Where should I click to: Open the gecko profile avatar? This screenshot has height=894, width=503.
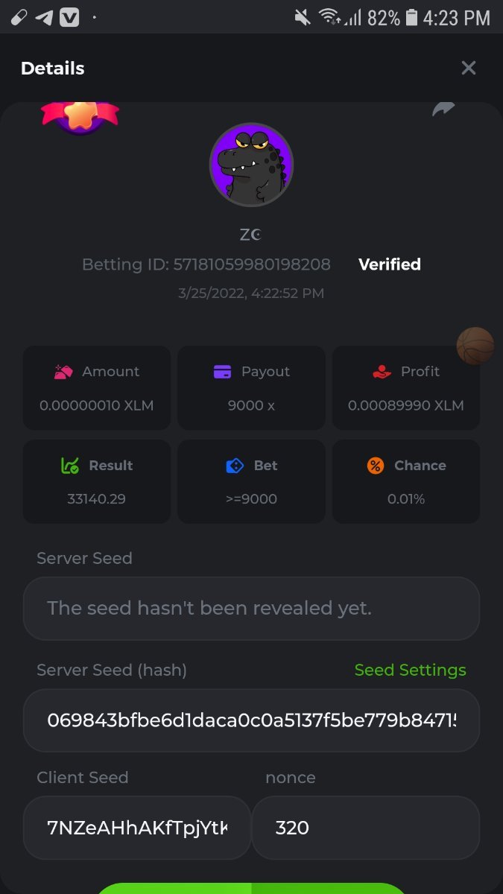251,165
